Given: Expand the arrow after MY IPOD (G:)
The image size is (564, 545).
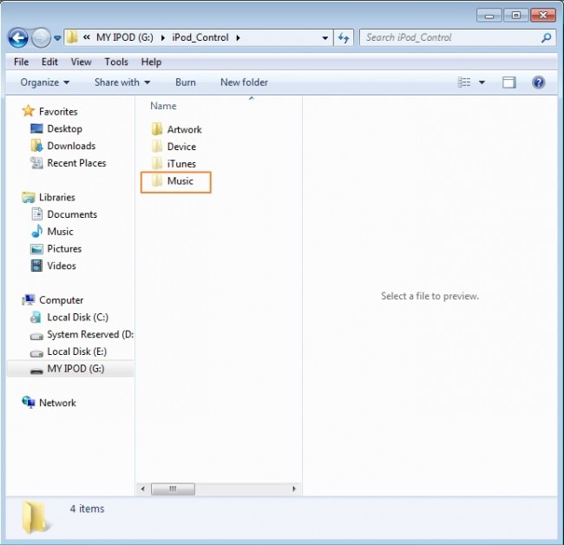Looking at the screenshot, I should tap(162, 38).
